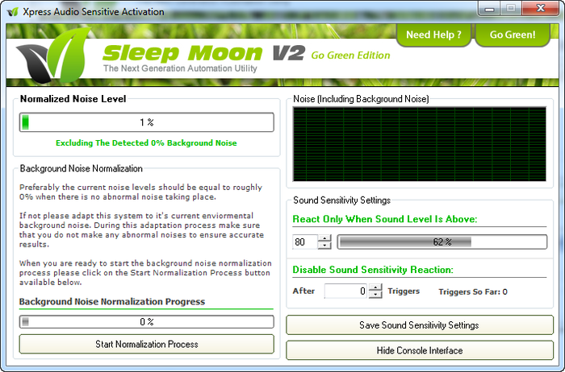Image resolution: width=565 pixels, height=372 pixels.
Task: Click the noise graph display
Action: [x=420, y=144]
